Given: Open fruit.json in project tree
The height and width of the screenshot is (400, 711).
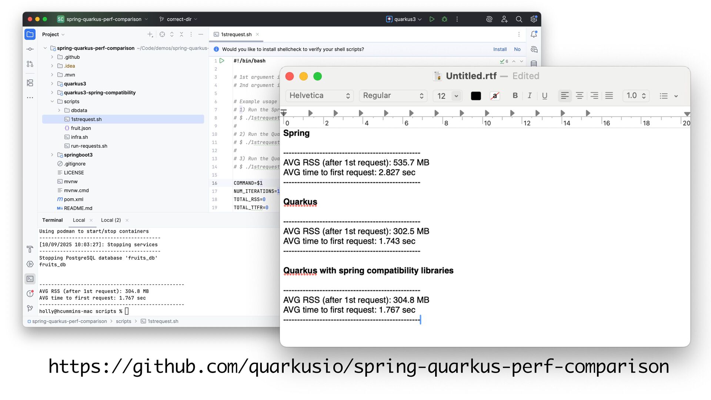Looking at the screenshot, I should [x=81, y=128].
